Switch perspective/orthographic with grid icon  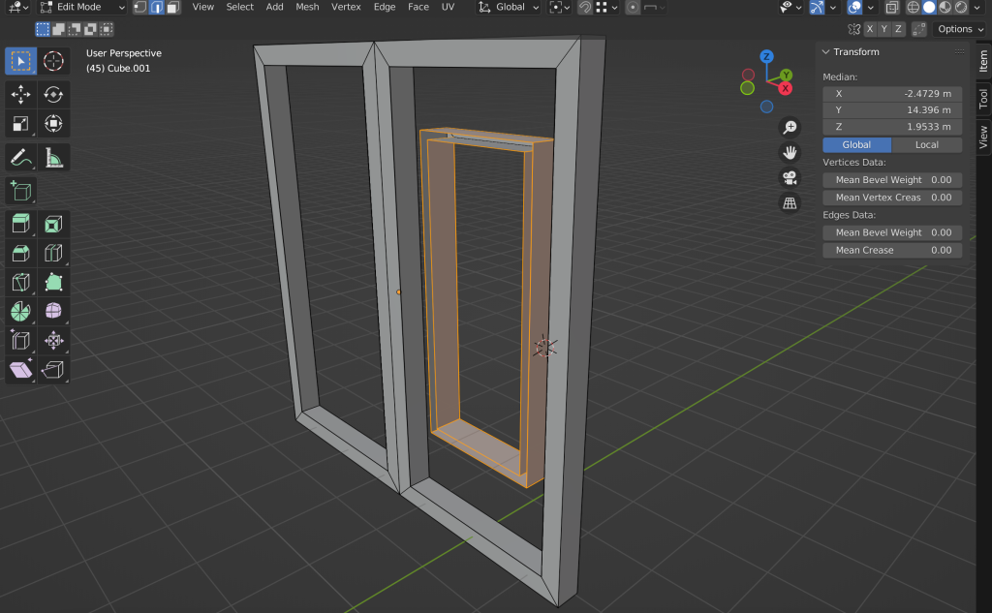click(790, 203)
